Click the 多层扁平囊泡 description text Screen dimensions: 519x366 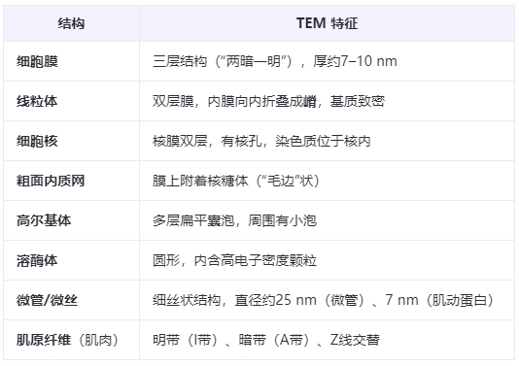coord(234,220)
